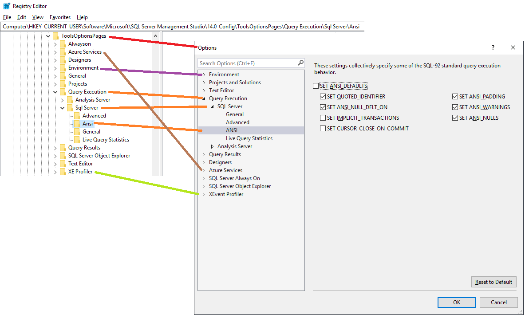The image size is (529, 318).
Task: Open the Favorites menu
Action: click(60, 17)
